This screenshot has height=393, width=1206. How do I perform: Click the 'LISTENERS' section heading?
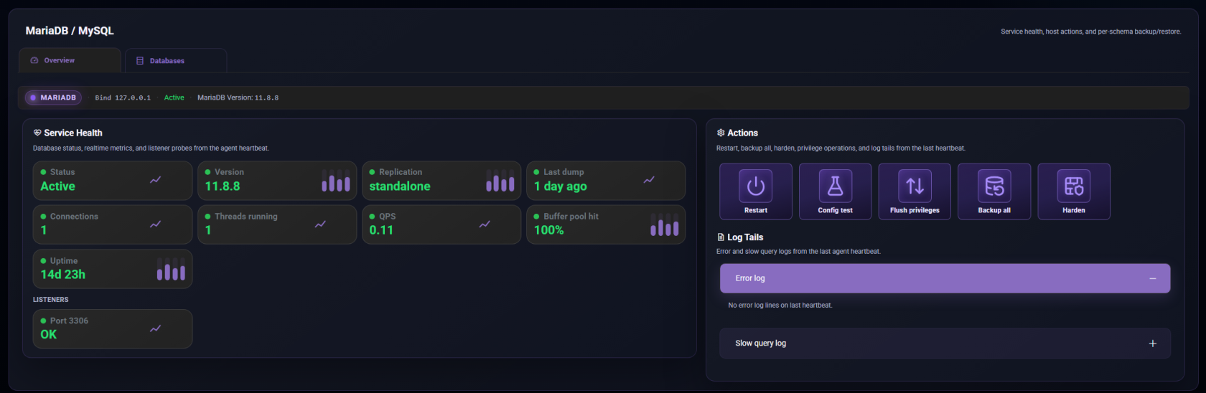(51, 300)
